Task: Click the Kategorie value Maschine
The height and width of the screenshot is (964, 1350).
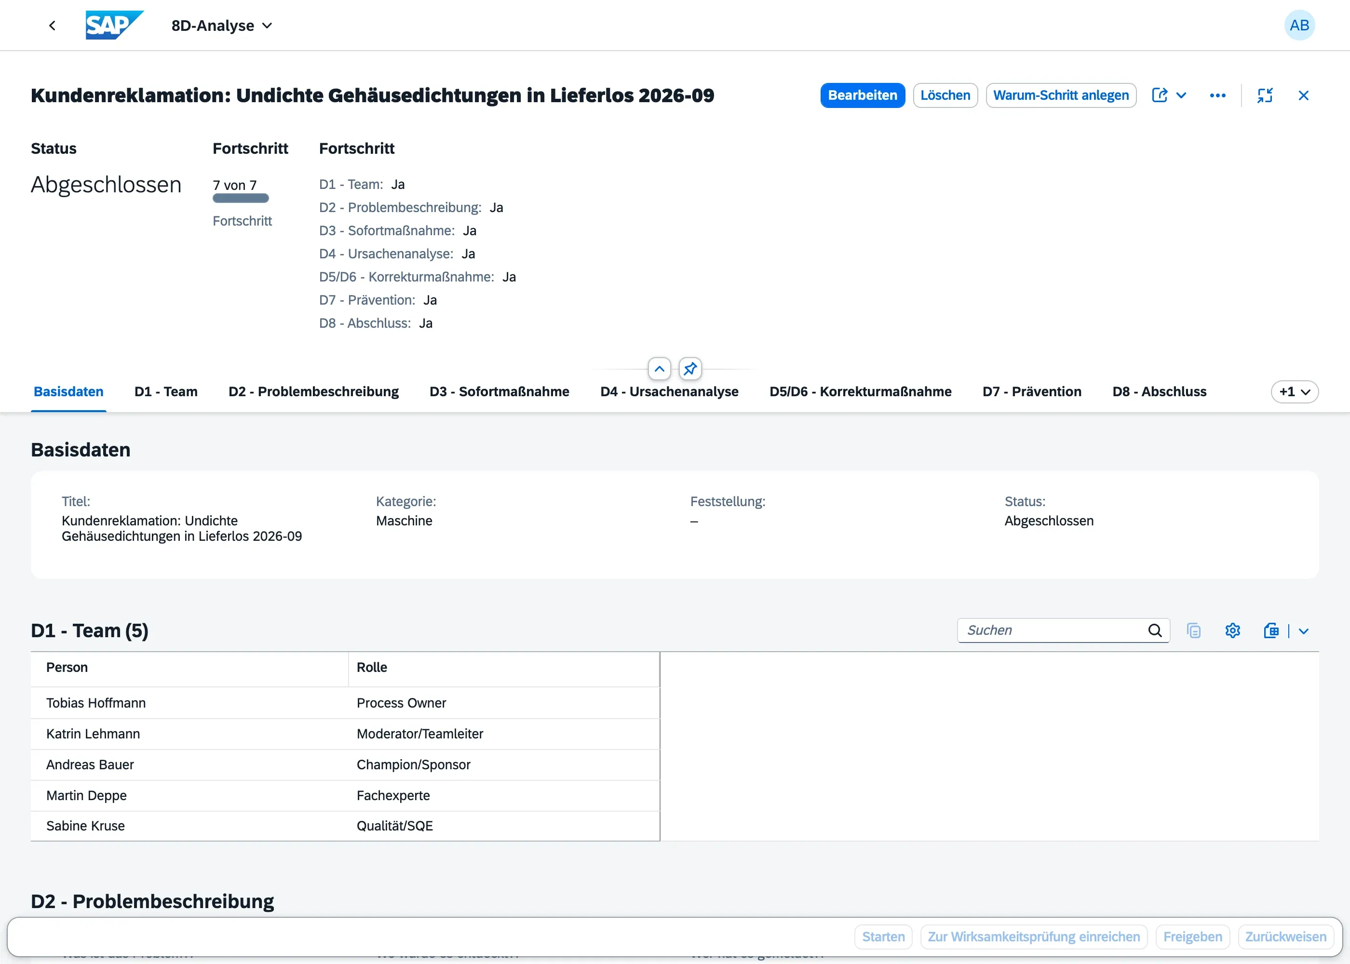Action: click(404, 521)
